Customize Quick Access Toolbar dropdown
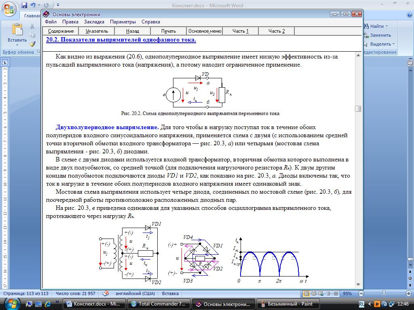The width and height of the screenshot is (414, 310). (58, 5)
